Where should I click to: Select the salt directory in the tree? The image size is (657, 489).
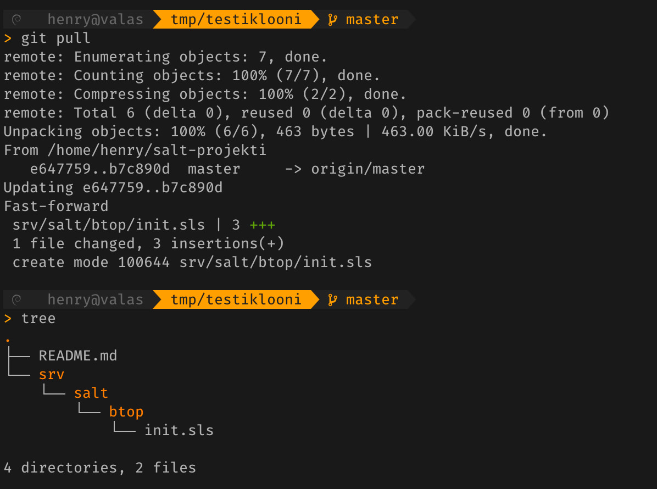coord(91,393)
